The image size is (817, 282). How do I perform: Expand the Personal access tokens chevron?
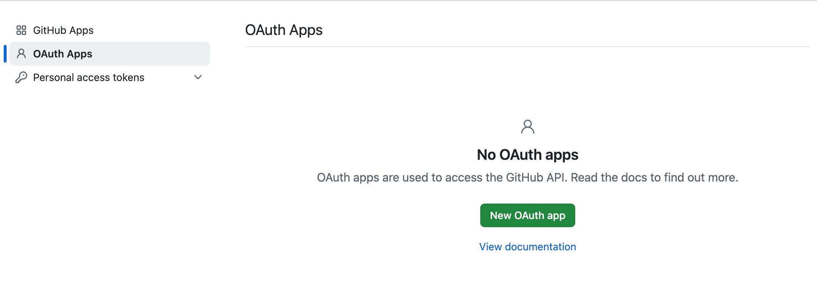[x=198, y=77]
